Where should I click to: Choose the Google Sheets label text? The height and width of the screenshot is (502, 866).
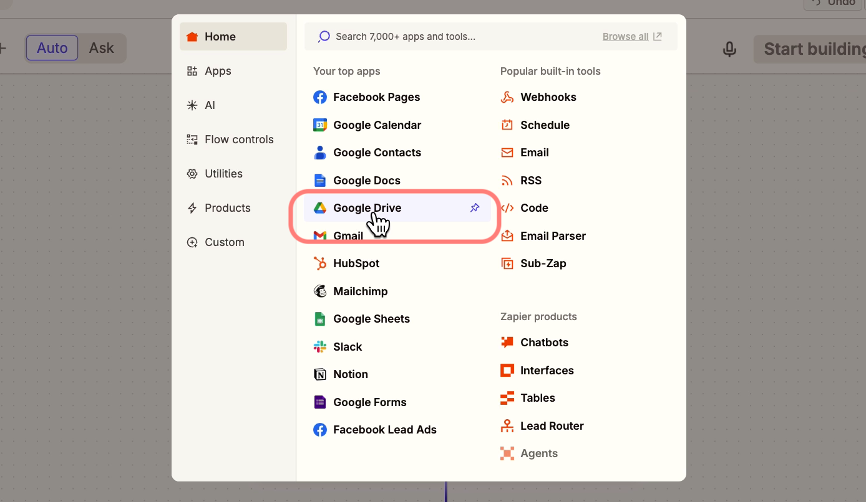point(372,319)
